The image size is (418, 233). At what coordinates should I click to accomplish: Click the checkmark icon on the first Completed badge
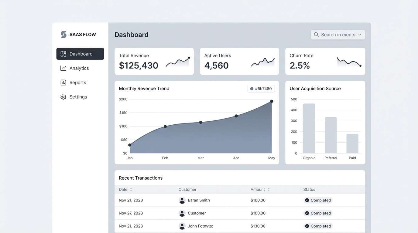point(307,200)
